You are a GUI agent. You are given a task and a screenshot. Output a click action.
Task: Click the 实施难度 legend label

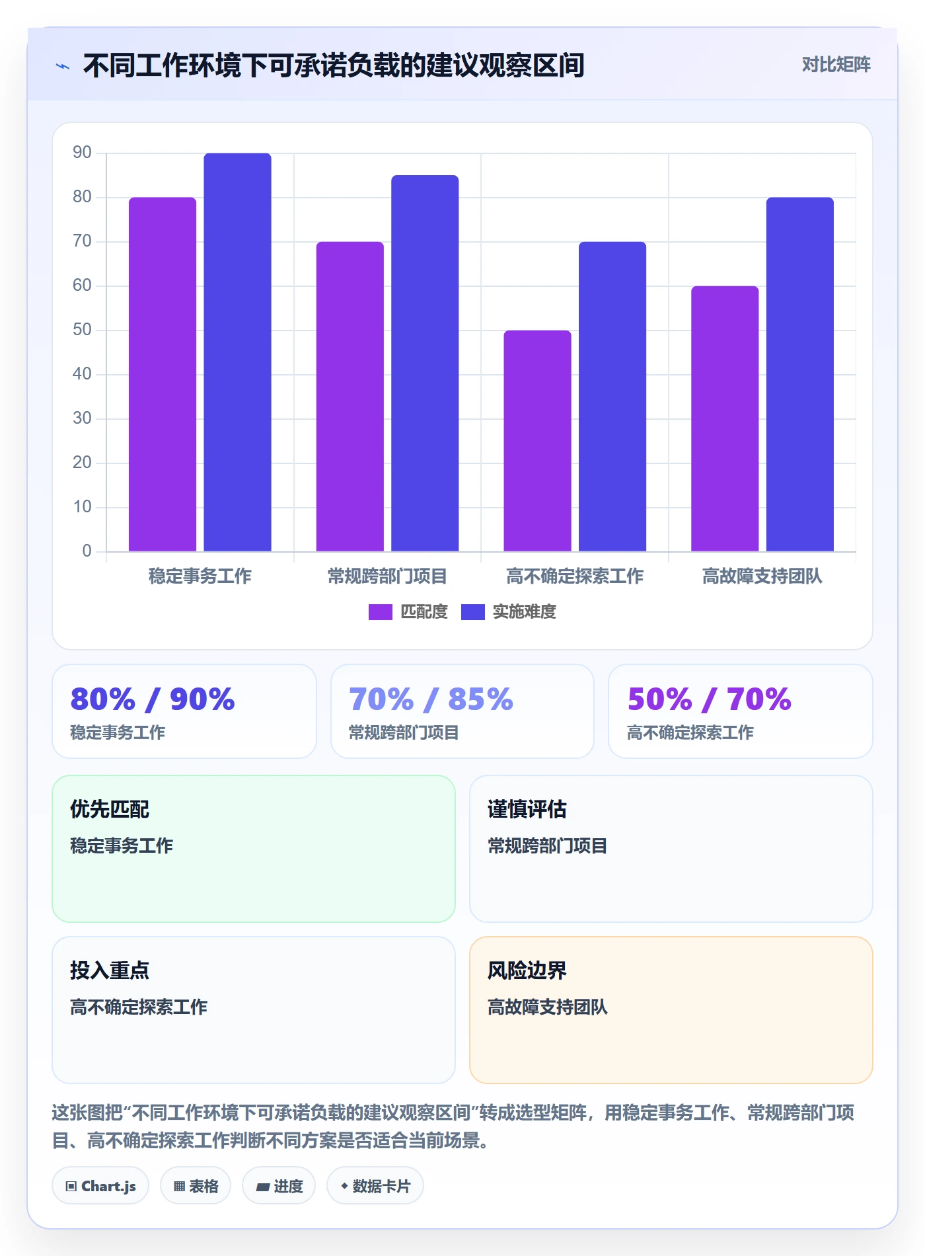coord(525,612)
